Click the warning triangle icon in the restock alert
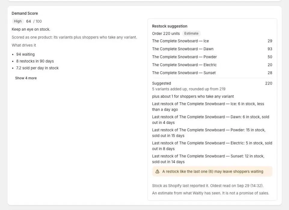Image resolution: width=289 pixels, height=210 pixels. coord(157,171)
